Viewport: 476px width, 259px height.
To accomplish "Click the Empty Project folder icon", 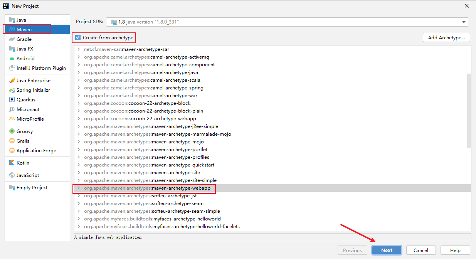I will (x=12, y=187).
